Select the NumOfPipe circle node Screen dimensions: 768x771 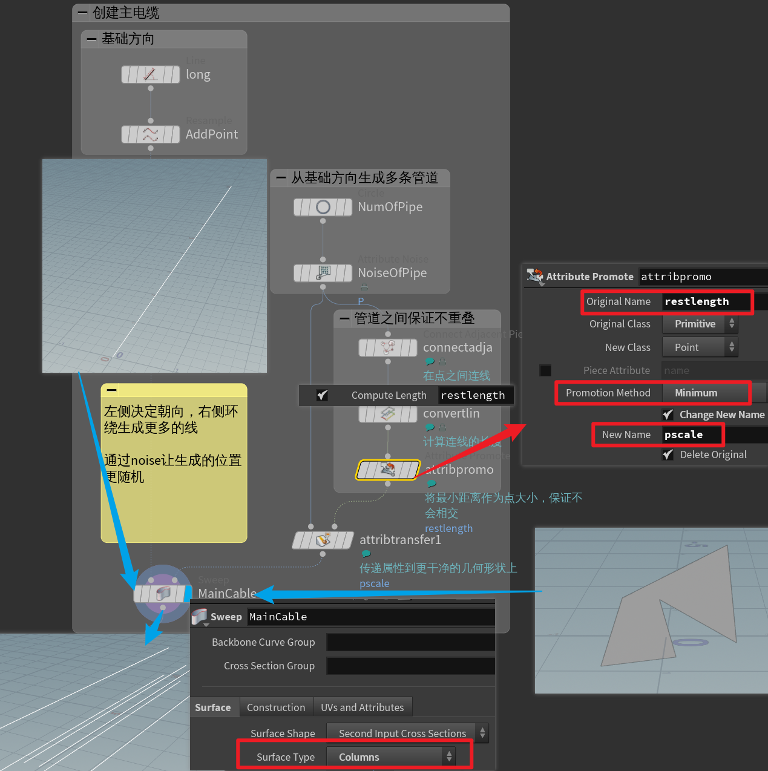click(x=323, y=206)
